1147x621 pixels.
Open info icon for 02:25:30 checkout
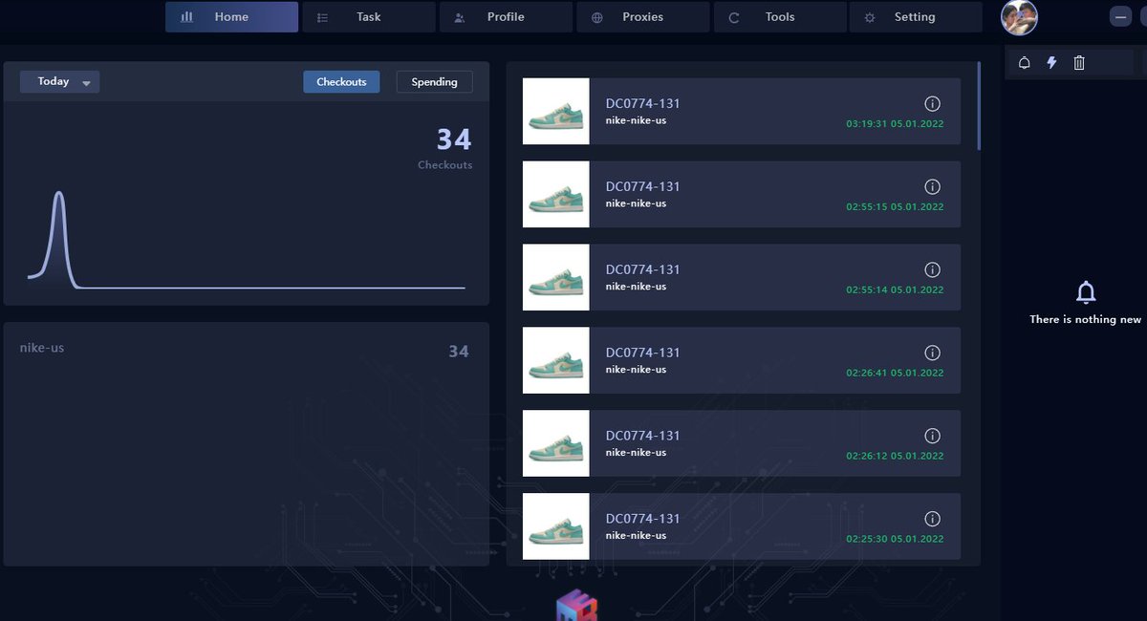coord(933,519)
